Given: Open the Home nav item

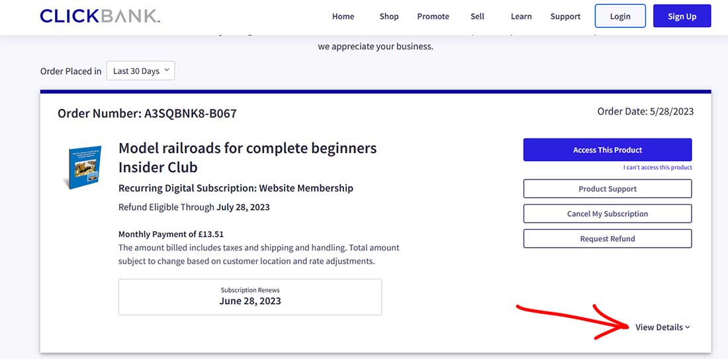Looking at the screenshot, I should click(x=343, y=17).
